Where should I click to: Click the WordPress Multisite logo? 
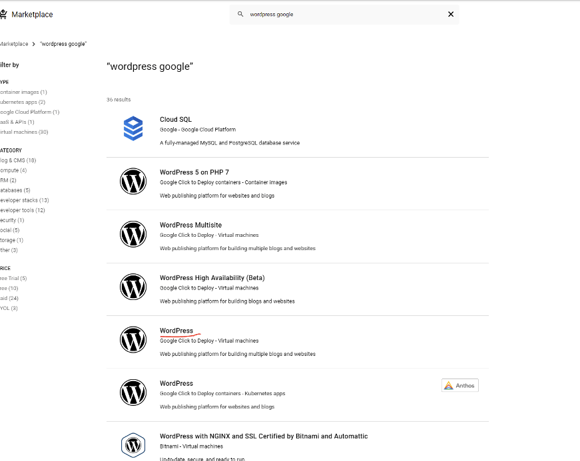click(133, 234)
